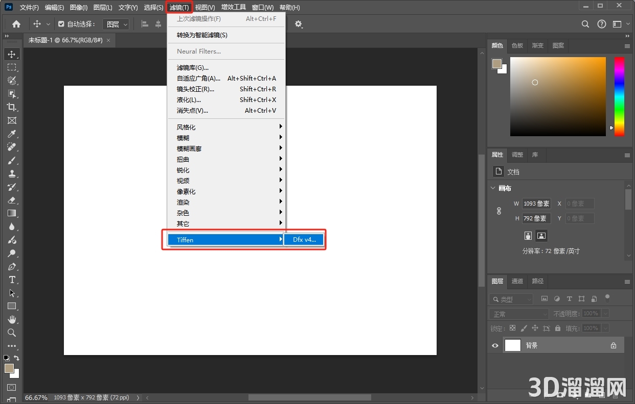Select the Hand tool
This screenshot has height=404, width=635.
(12, 319)
